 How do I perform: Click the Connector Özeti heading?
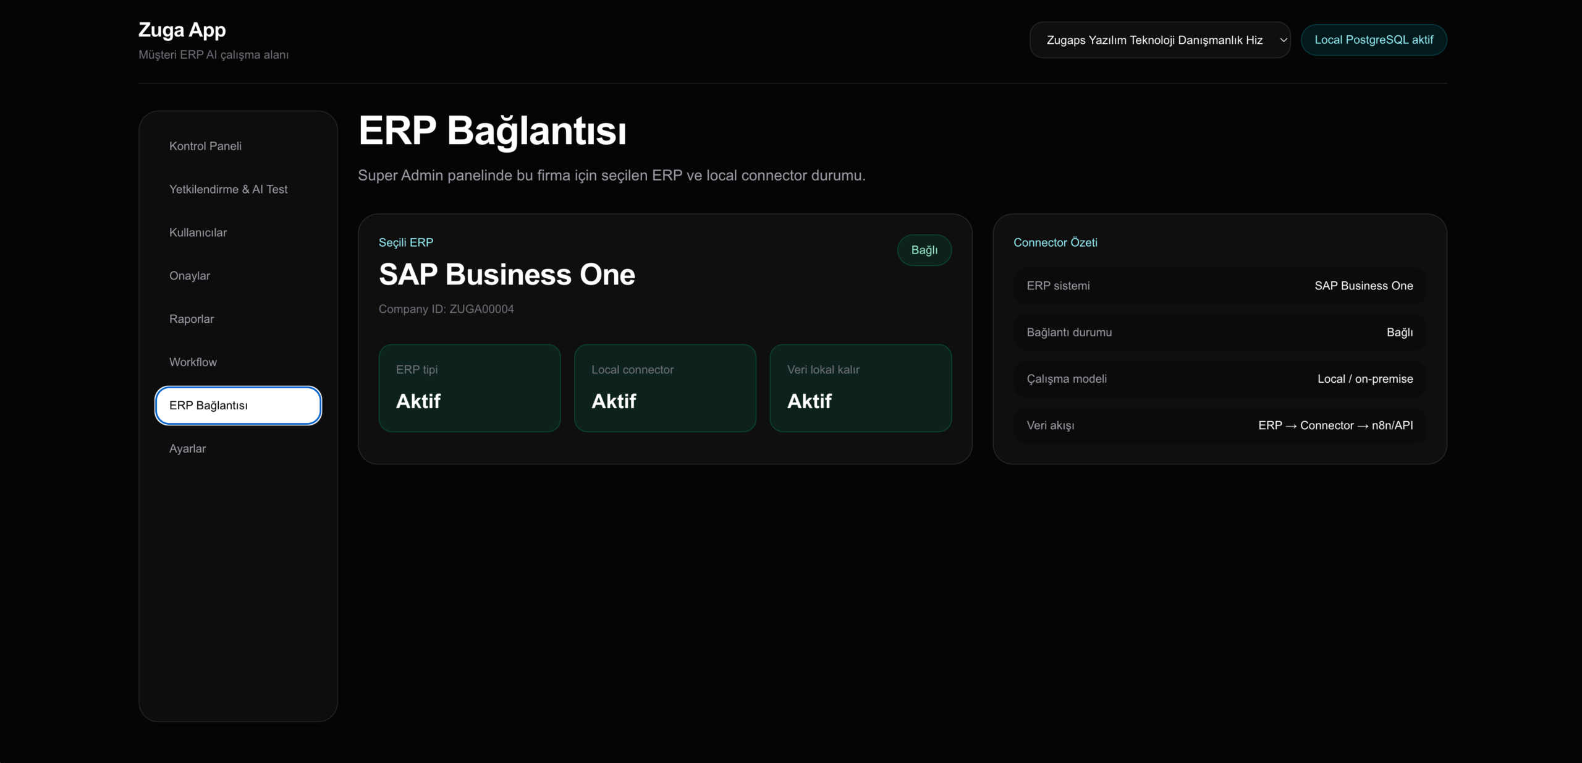pyautogui.click(x=1055, y=242)
